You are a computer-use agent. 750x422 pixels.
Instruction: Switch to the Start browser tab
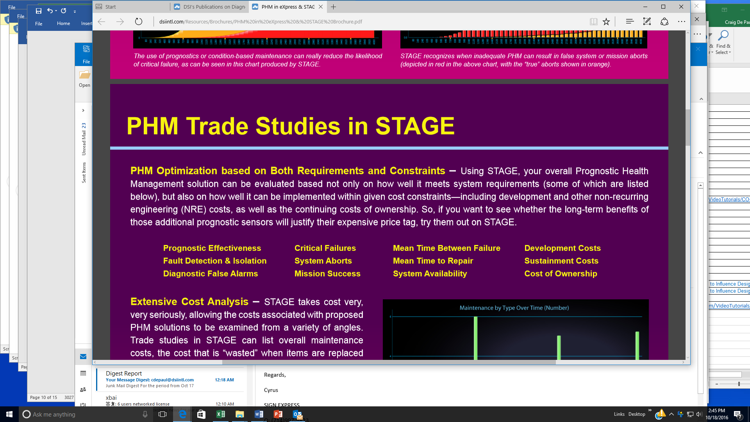111,7
